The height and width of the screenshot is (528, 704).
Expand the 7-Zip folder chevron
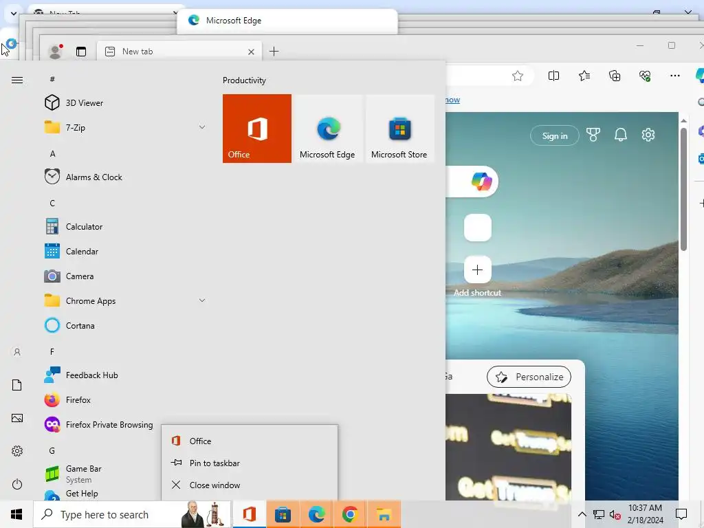pyautogui.click(x=202, y=127)
